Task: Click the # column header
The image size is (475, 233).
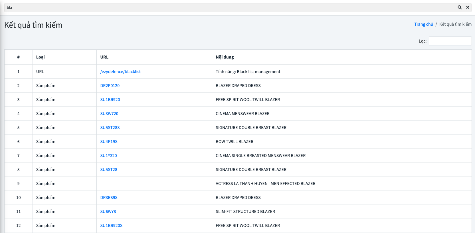Action: click(19, 57)
